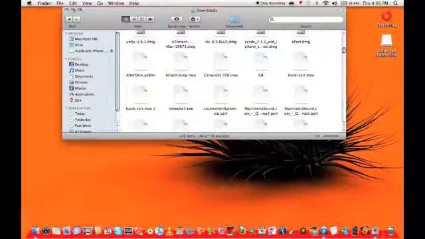Open the VLC cone icon in the Dock
This screenshot has width=425, height=239.
click(x=170, y=231)
